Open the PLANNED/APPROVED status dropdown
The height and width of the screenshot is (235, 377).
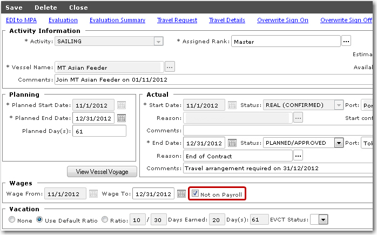(x=339, y=143)
